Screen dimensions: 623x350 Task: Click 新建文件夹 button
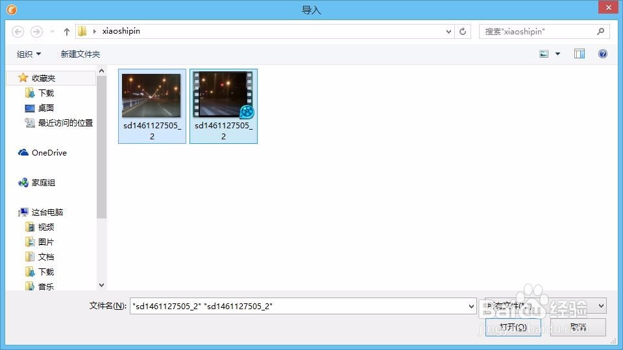[80, 54]
